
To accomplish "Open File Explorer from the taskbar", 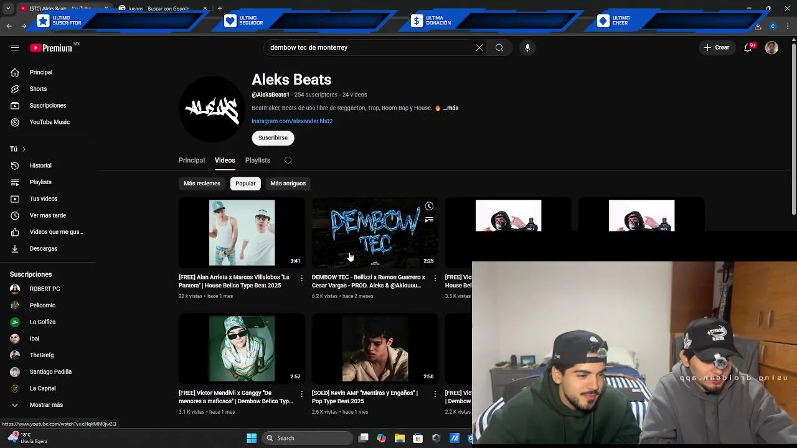I will 400,438.
